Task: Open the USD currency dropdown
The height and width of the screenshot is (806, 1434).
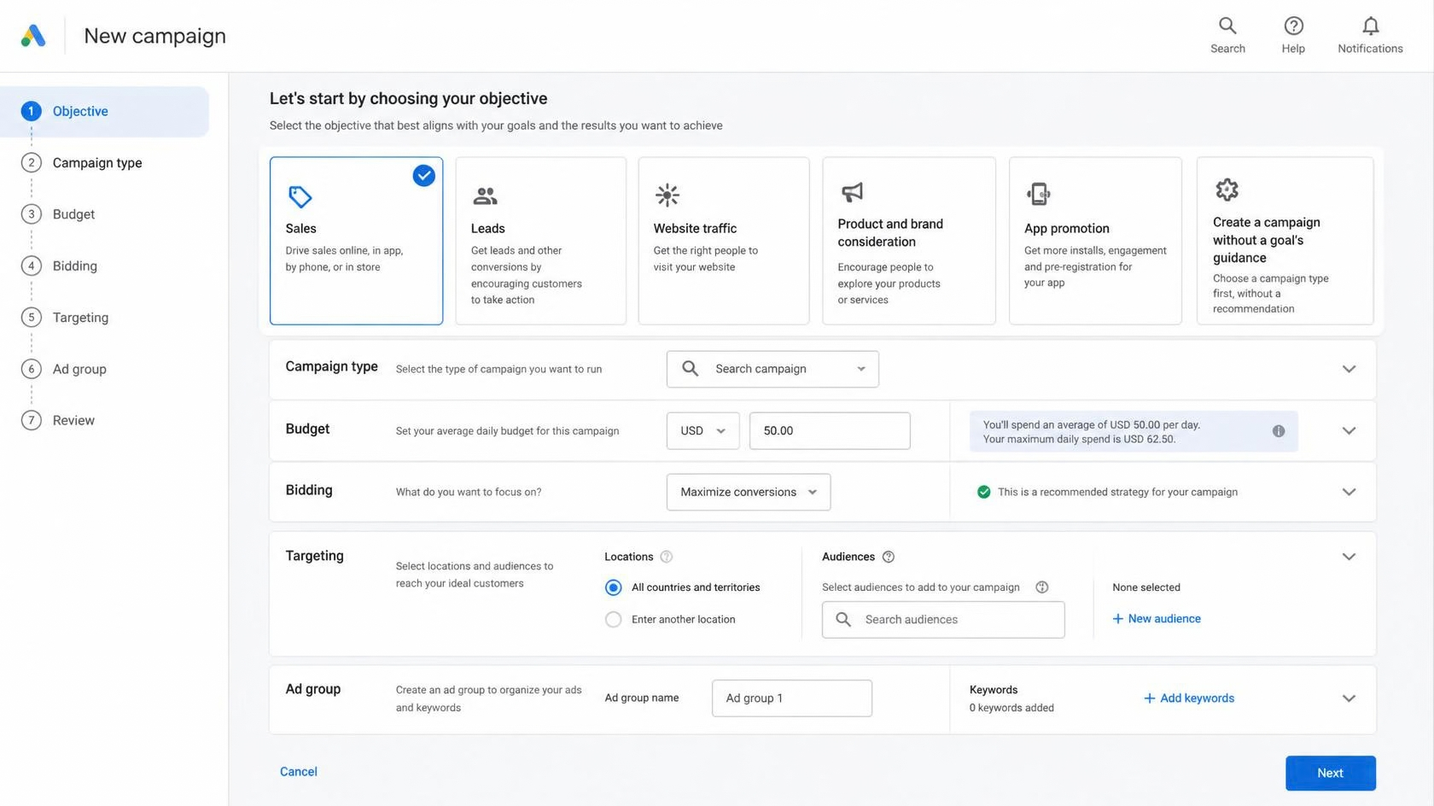Action: [x=703, y=431]
